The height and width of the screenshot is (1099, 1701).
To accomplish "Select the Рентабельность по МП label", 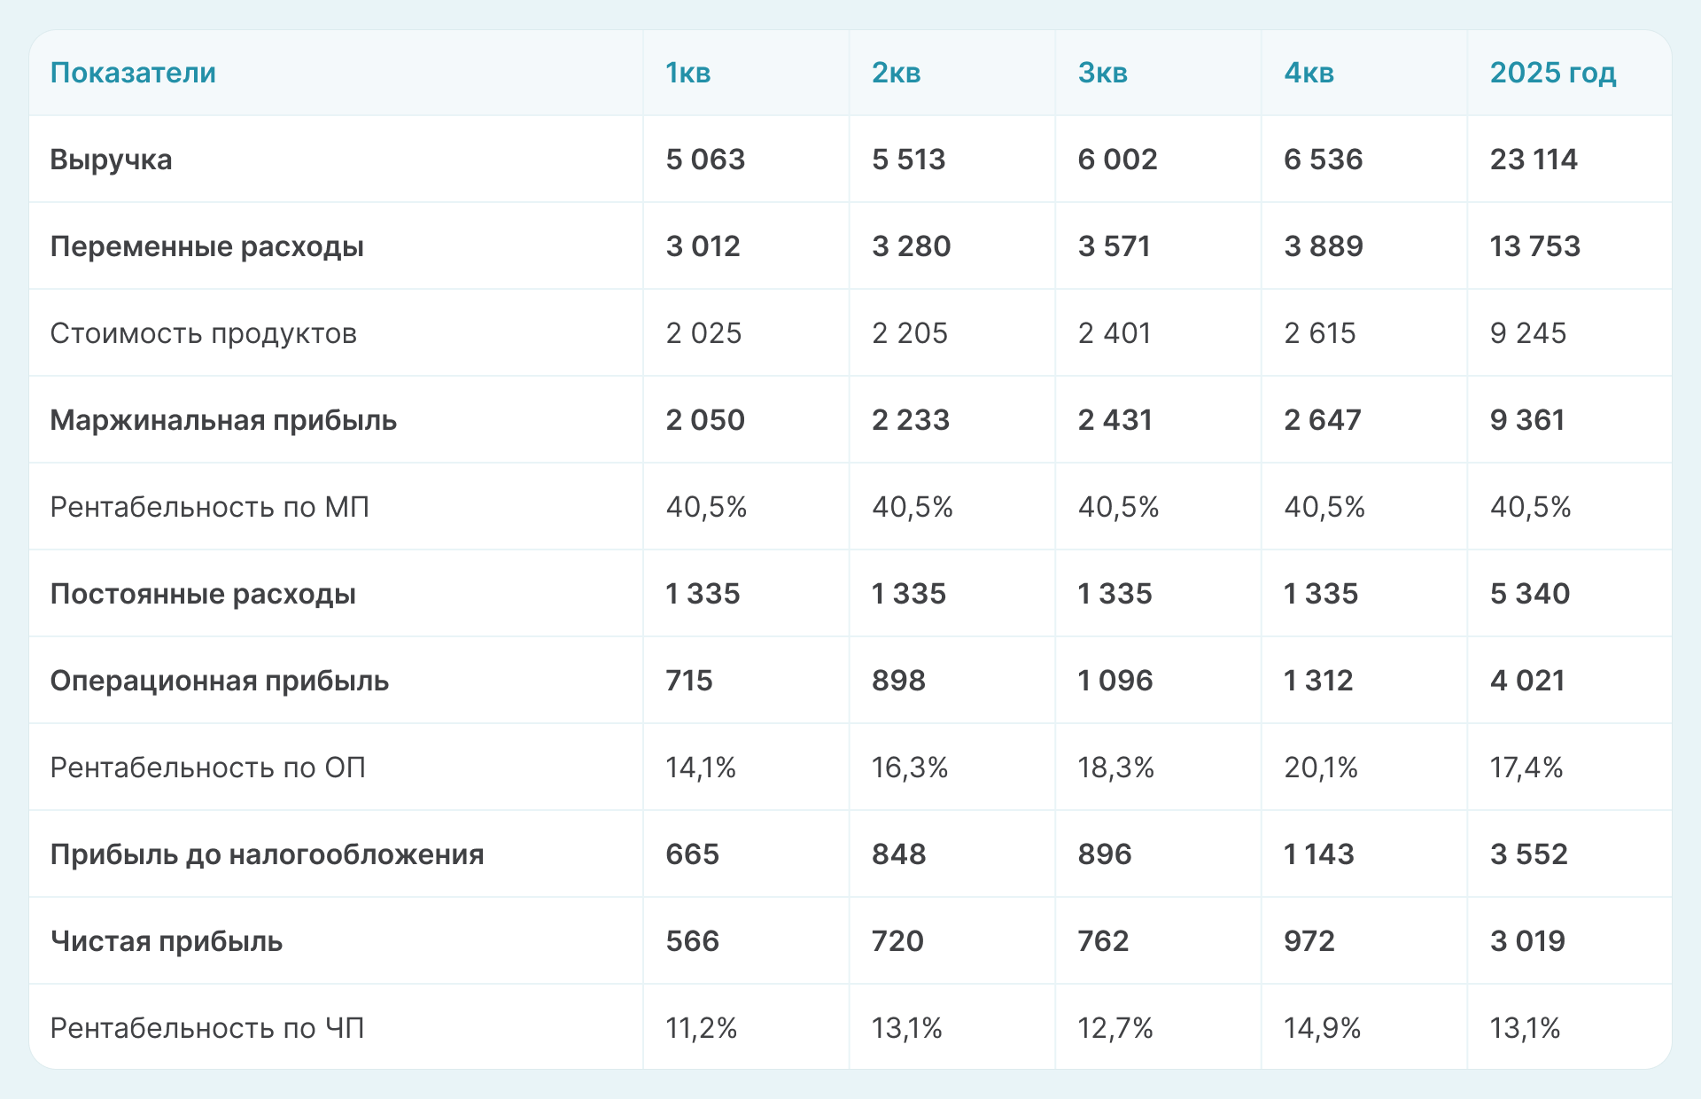I will tap(209, 507).
